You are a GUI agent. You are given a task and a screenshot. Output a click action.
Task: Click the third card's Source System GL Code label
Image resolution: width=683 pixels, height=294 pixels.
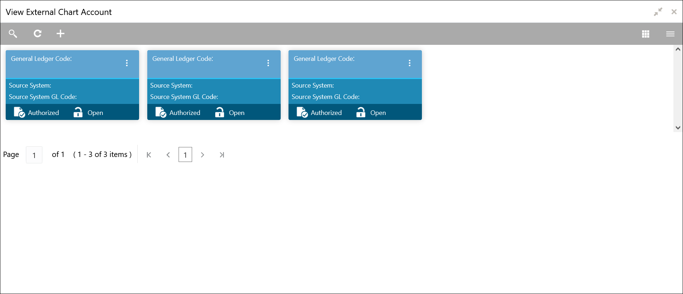pos(325,97)
